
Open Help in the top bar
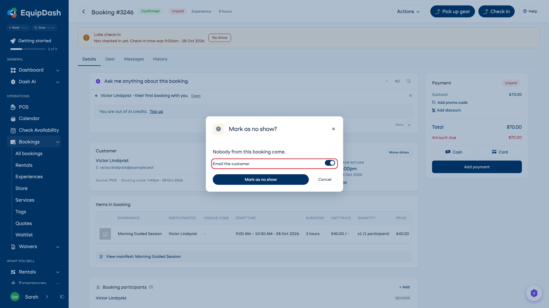tap(530, 11)
